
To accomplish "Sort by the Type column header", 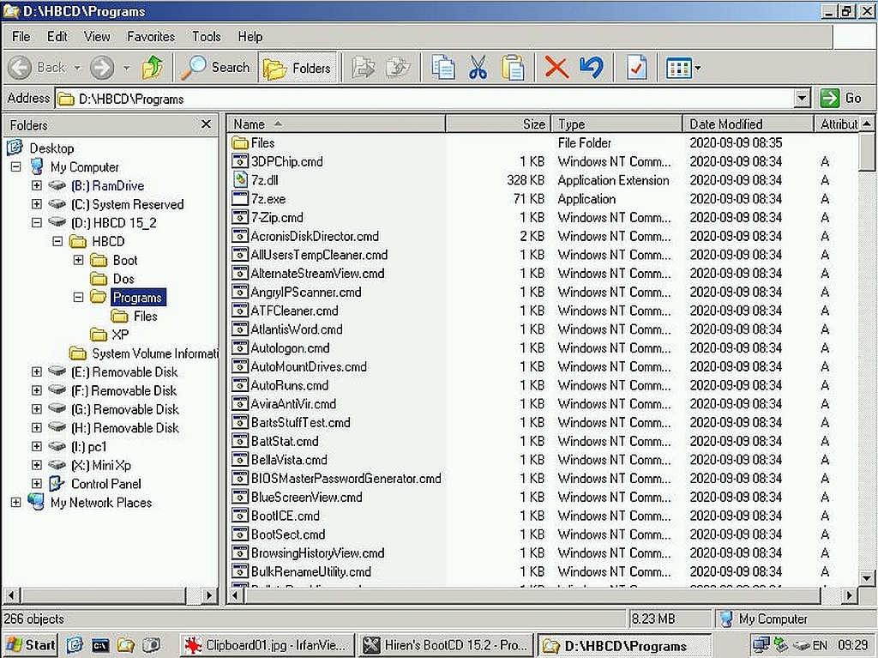I will (x=617, y=124).
